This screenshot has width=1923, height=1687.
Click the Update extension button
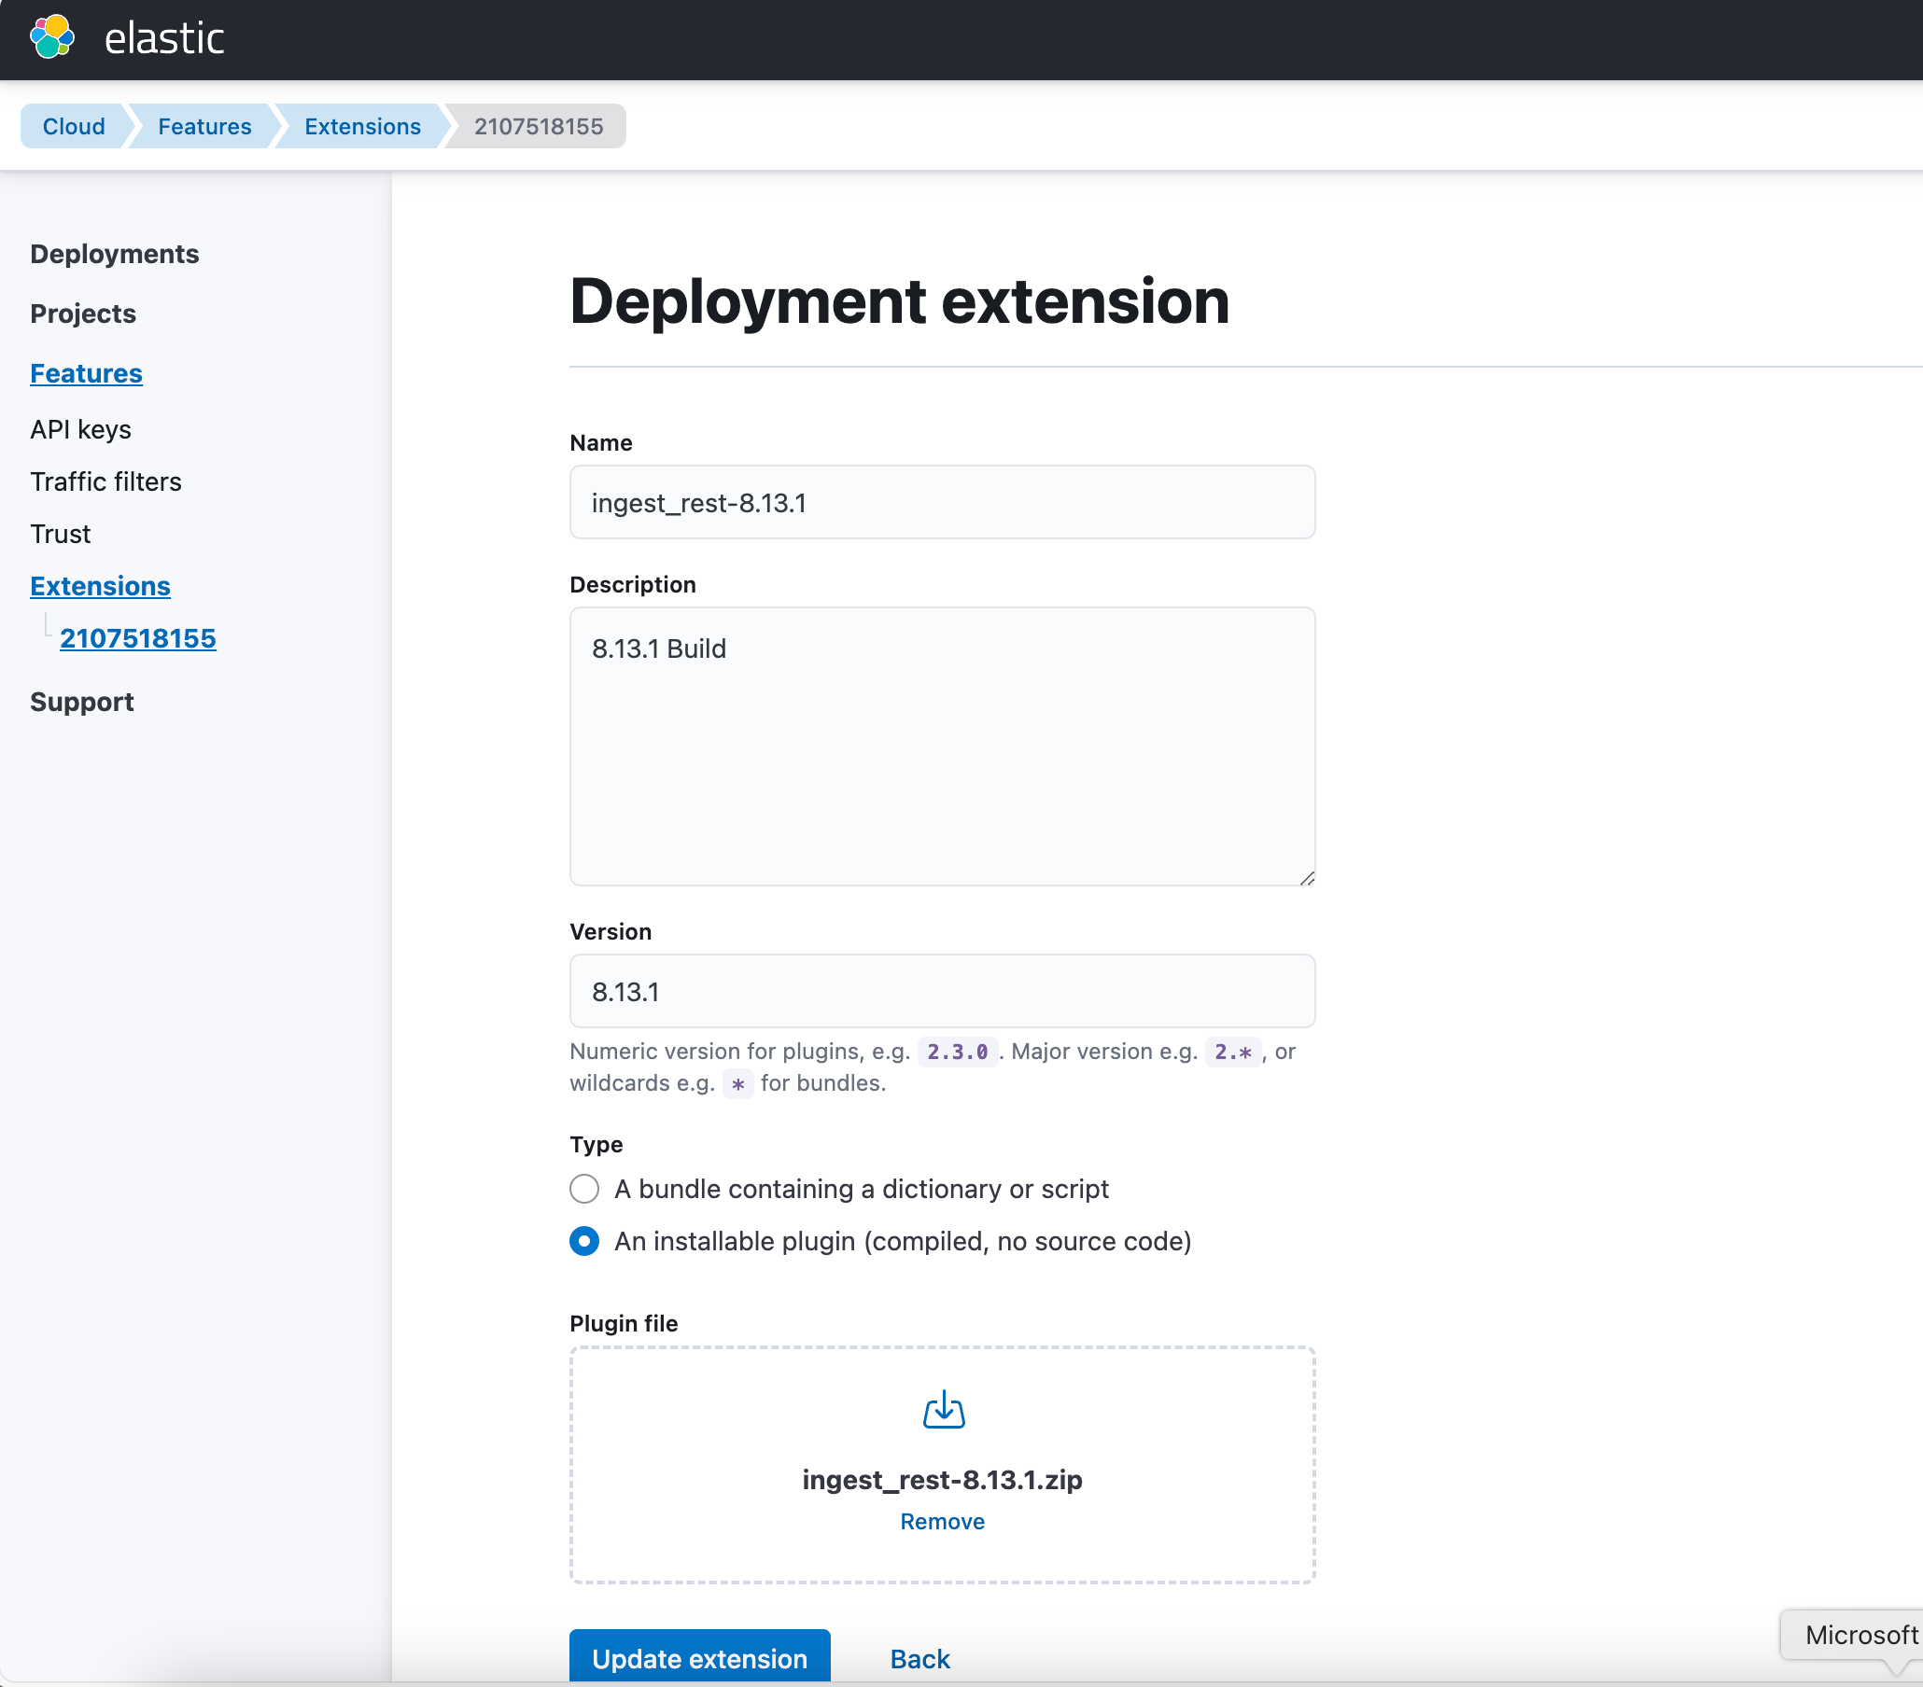[699, 1658]
